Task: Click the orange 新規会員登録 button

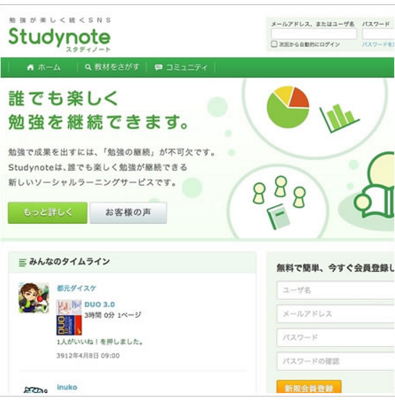Action: [309, 387]
